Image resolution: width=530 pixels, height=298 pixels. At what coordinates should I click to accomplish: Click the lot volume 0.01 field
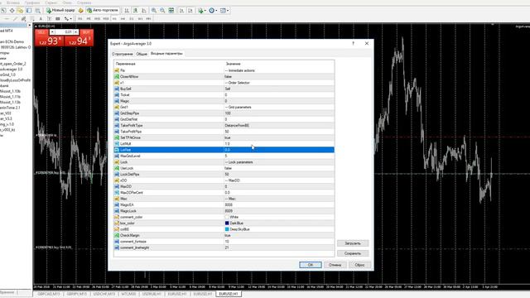click(65, 31)
